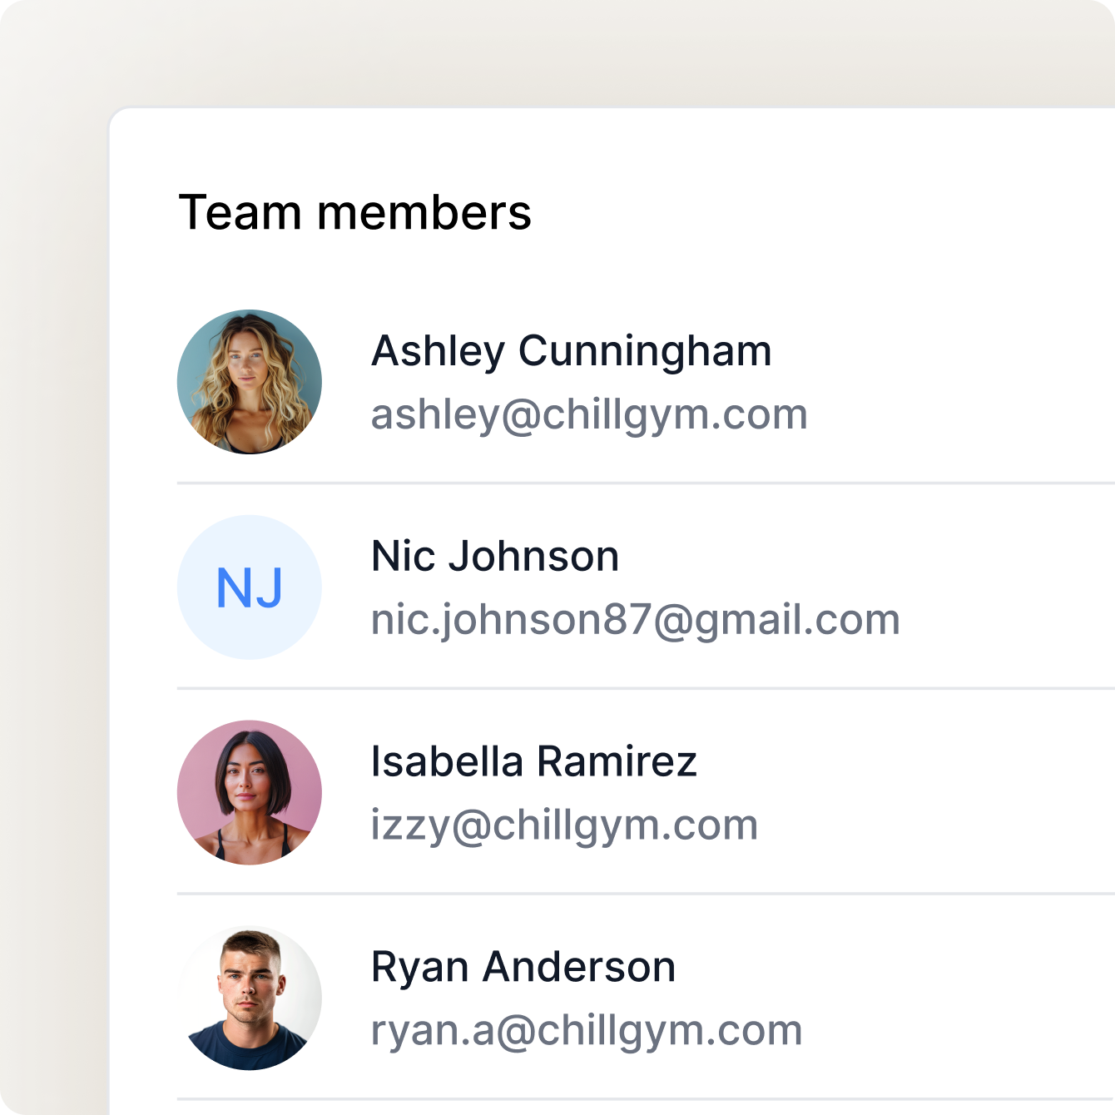Click the Team members heading
1115x1115 pixels.
(355, 212)
